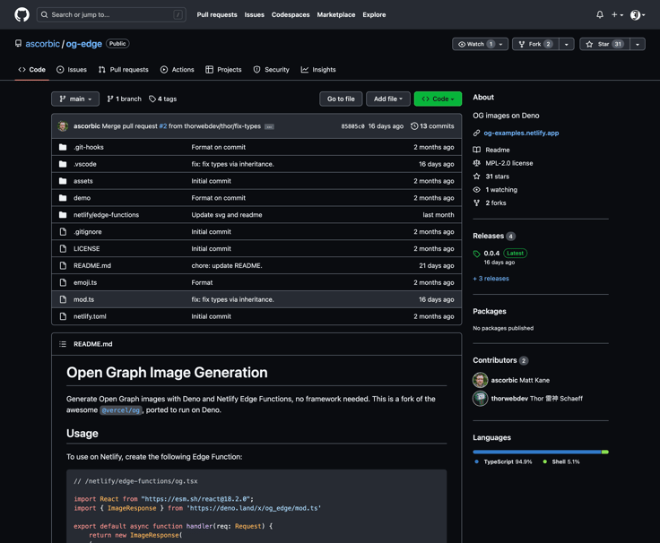Star the repository
660x543 pixels.
[x=604, y=44]
